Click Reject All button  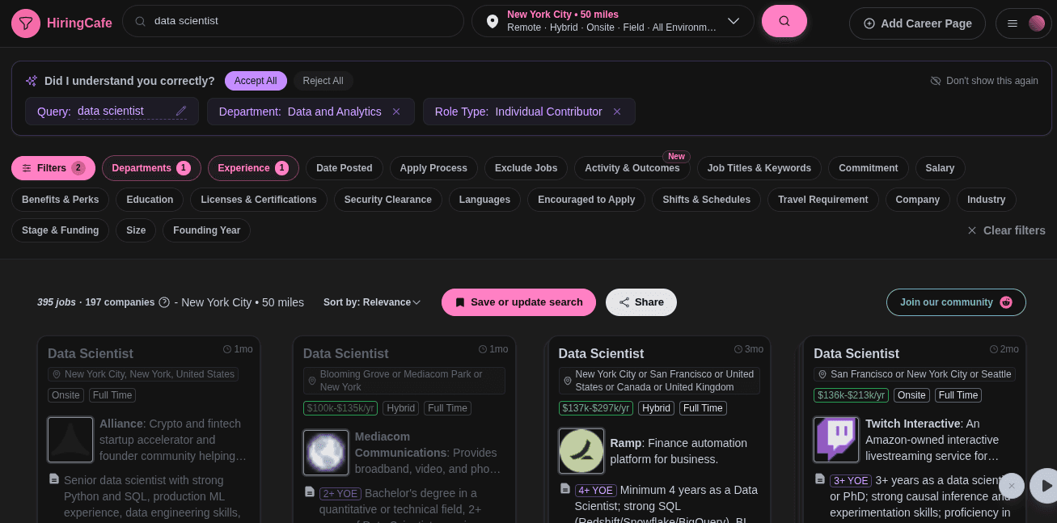323,81
